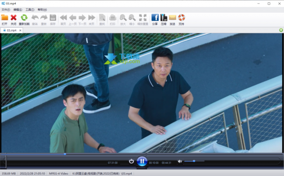Click the 打印 (Print) printer icon
284x176 pixels.
coord(112,18)
